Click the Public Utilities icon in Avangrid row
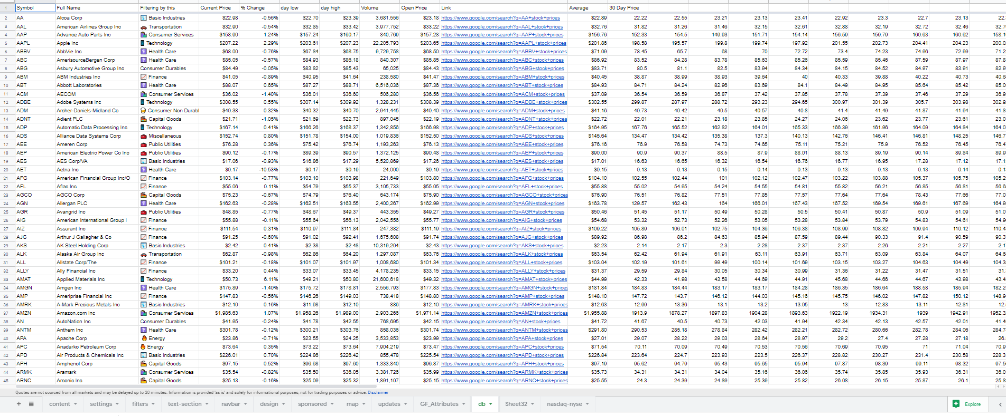The height and width of the screenshot is (416, 1006). coord(144,212)
